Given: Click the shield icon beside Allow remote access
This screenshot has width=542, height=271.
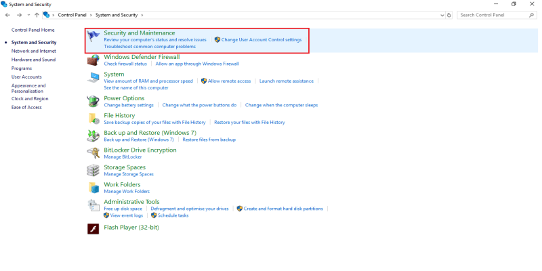Looking at the screenshot, I should point(204,81).
